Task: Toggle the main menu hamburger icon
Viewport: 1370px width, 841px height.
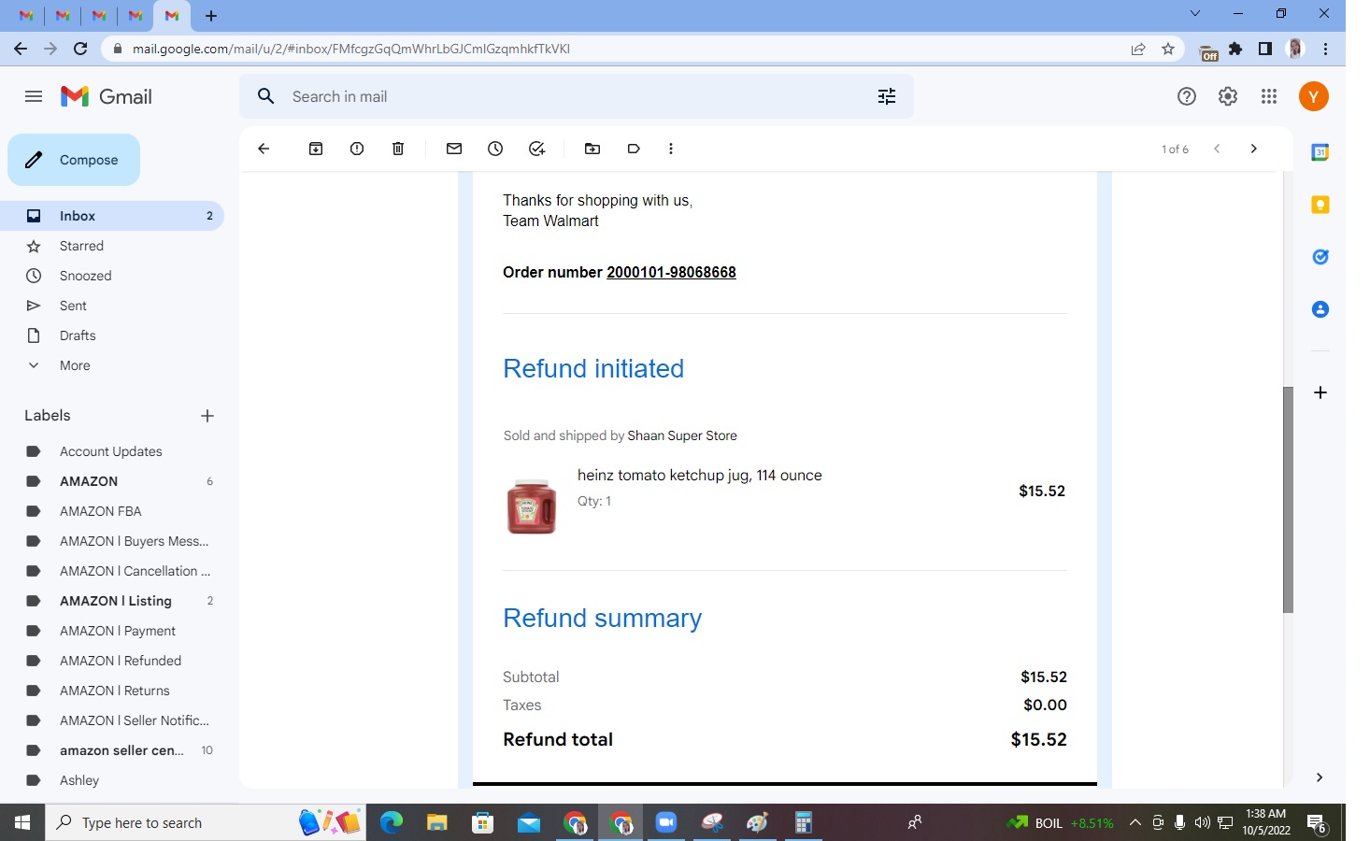Action: (34, 96)
